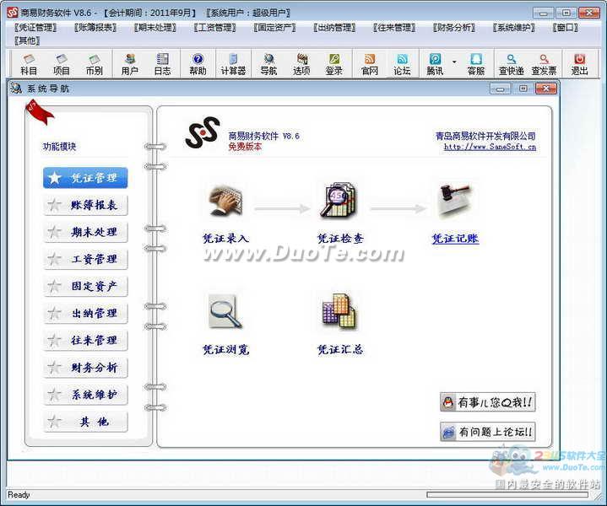View the 日志 (Log) toolbar icon

point(162,64)
